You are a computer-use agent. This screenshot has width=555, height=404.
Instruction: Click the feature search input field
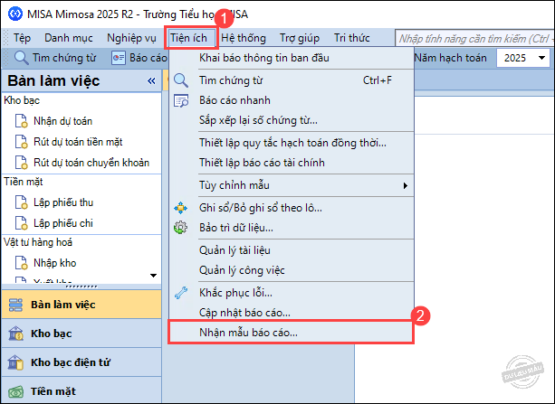(474, 38)
